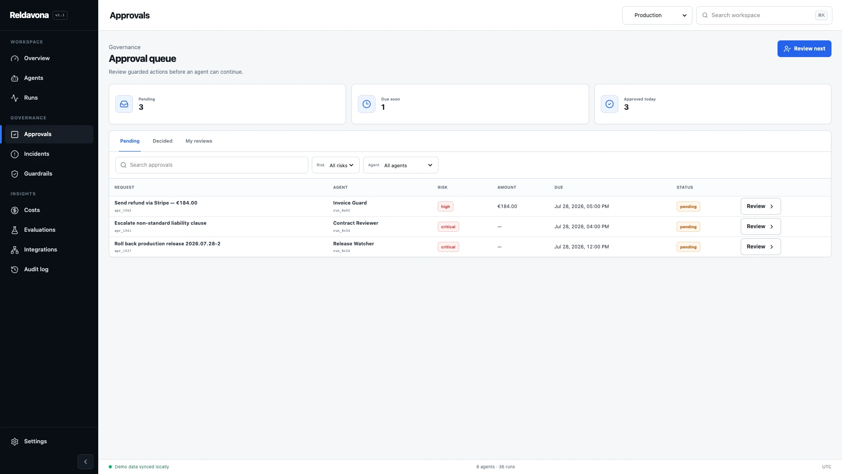
Task: Click the Pending inbox tray icon
Action: (124, 104)
